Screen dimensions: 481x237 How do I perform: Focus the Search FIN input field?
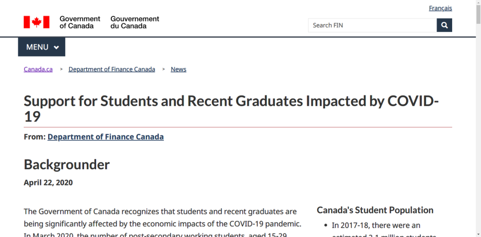click(372, 25)
